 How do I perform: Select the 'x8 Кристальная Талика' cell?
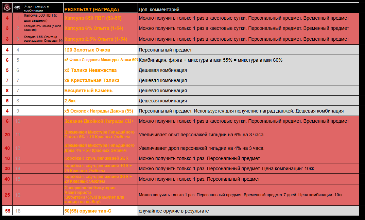[x=92, y=80]
